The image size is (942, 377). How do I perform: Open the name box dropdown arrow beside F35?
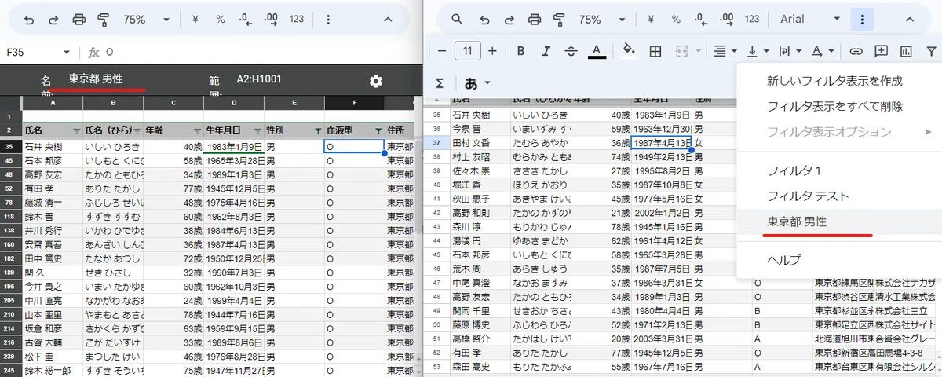(67, 52)
